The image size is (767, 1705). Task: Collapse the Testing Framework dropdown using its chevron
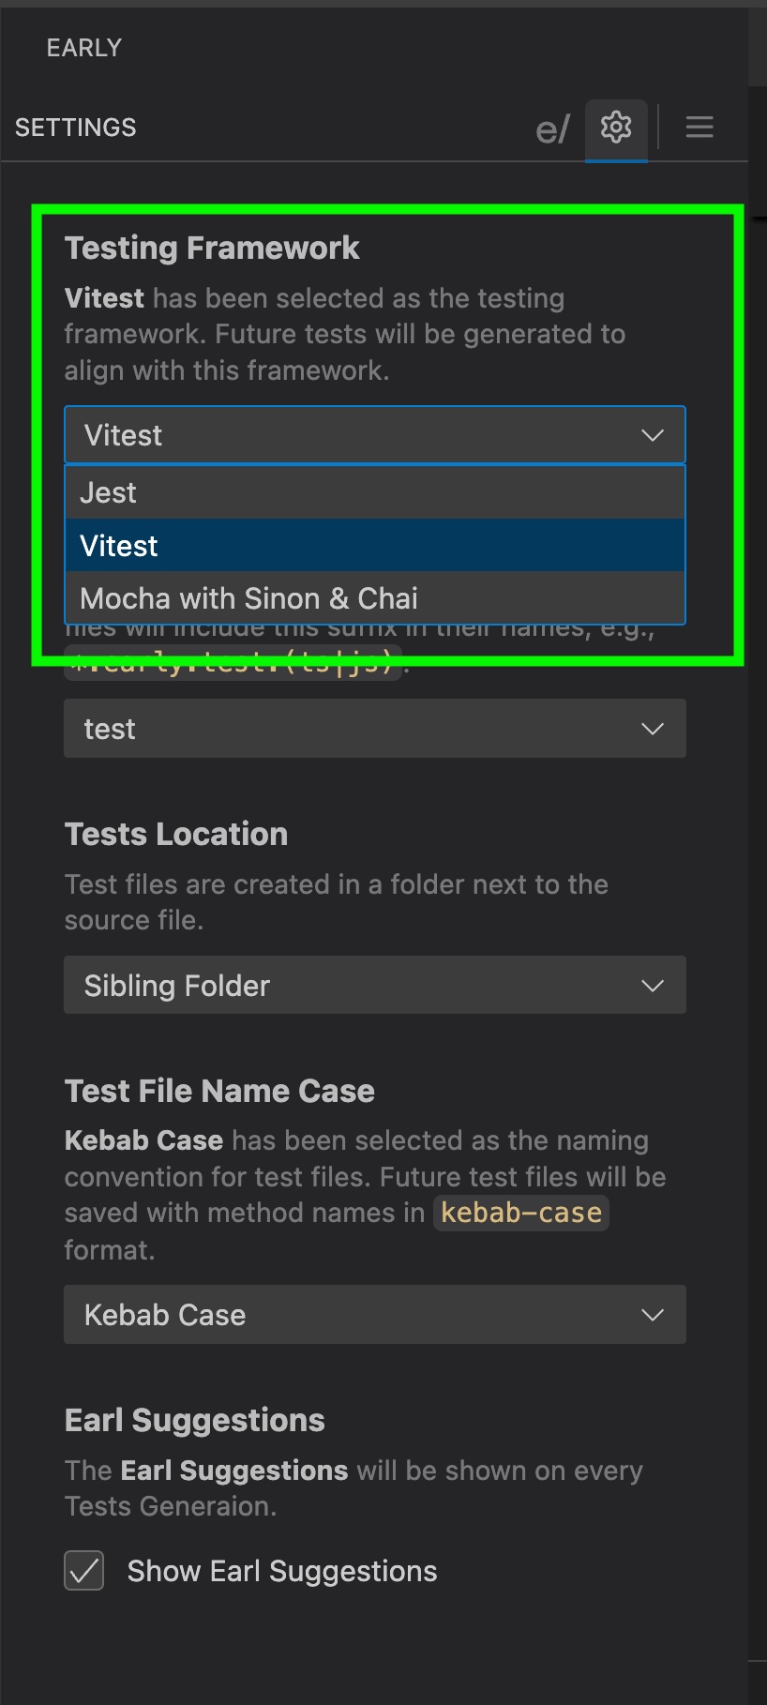click(652, 434)
